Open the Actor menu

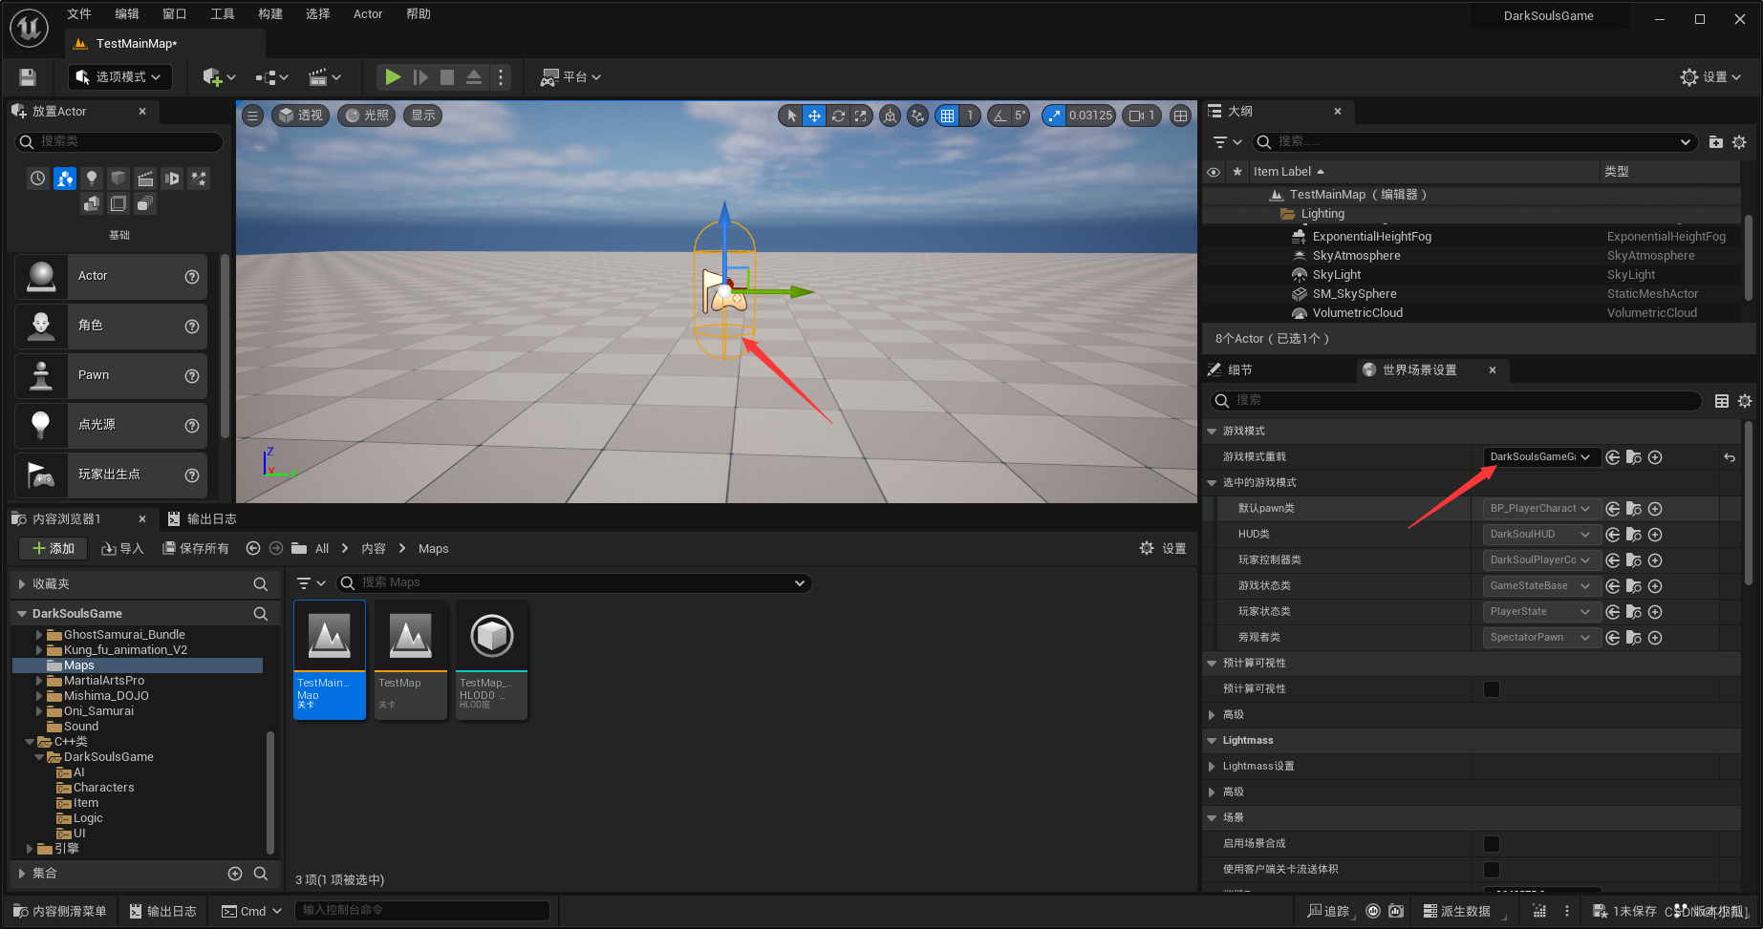click(368, 14)
